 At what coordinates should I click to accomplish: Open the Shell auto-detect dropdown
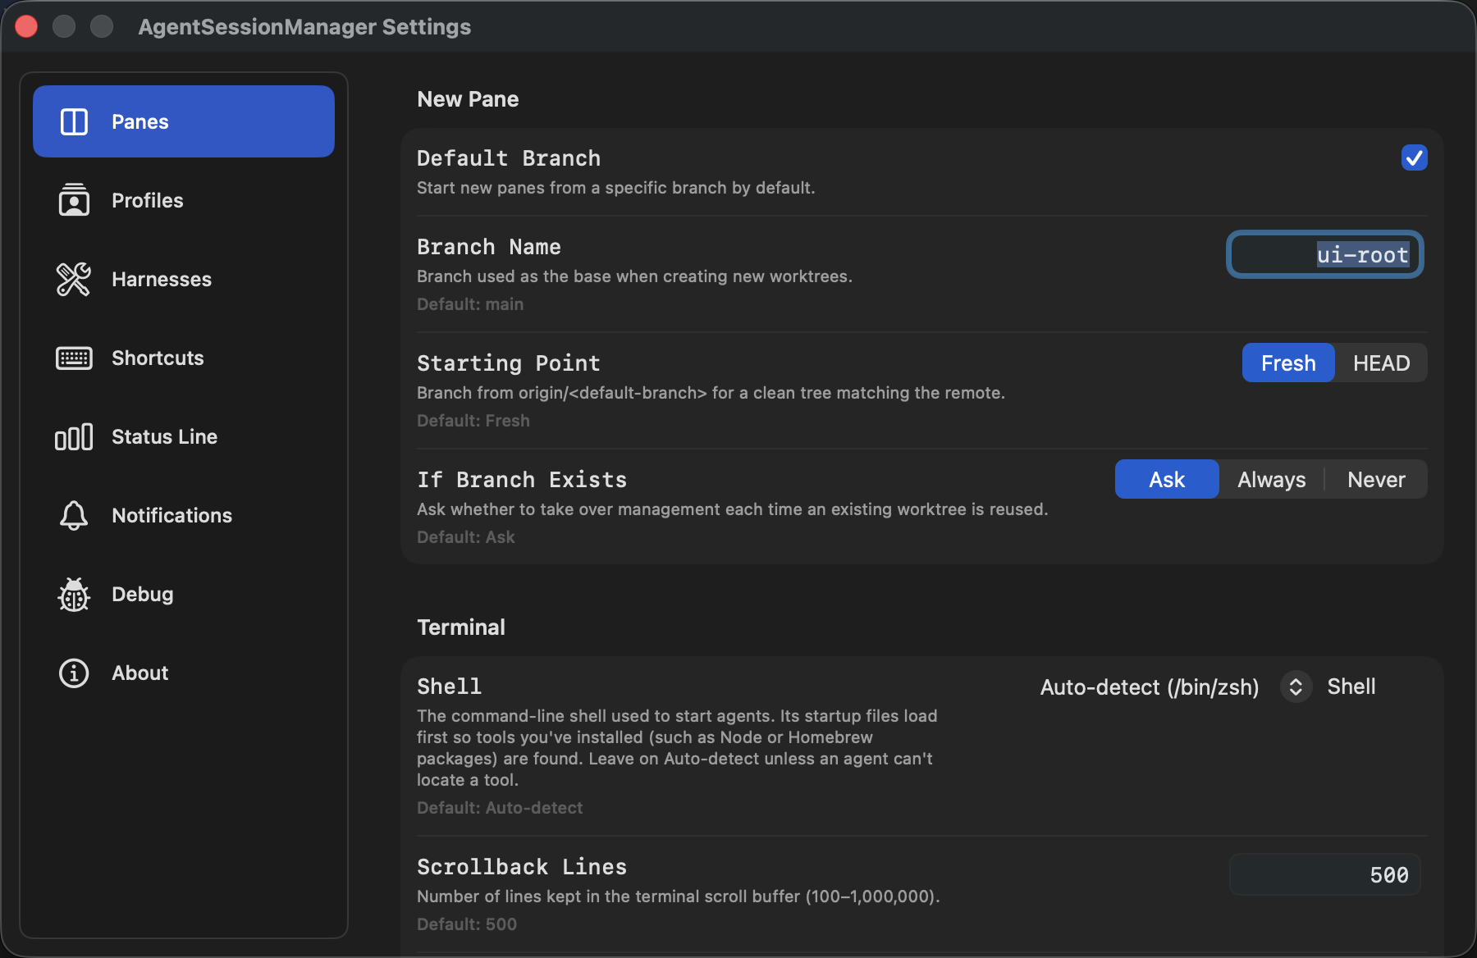click(x=1176, y=687)
